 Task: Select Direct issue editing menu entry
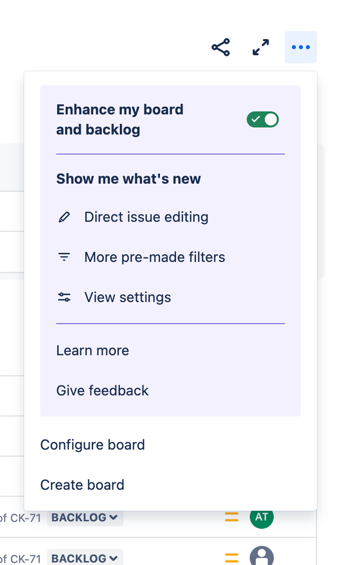[x=146, y=217]
